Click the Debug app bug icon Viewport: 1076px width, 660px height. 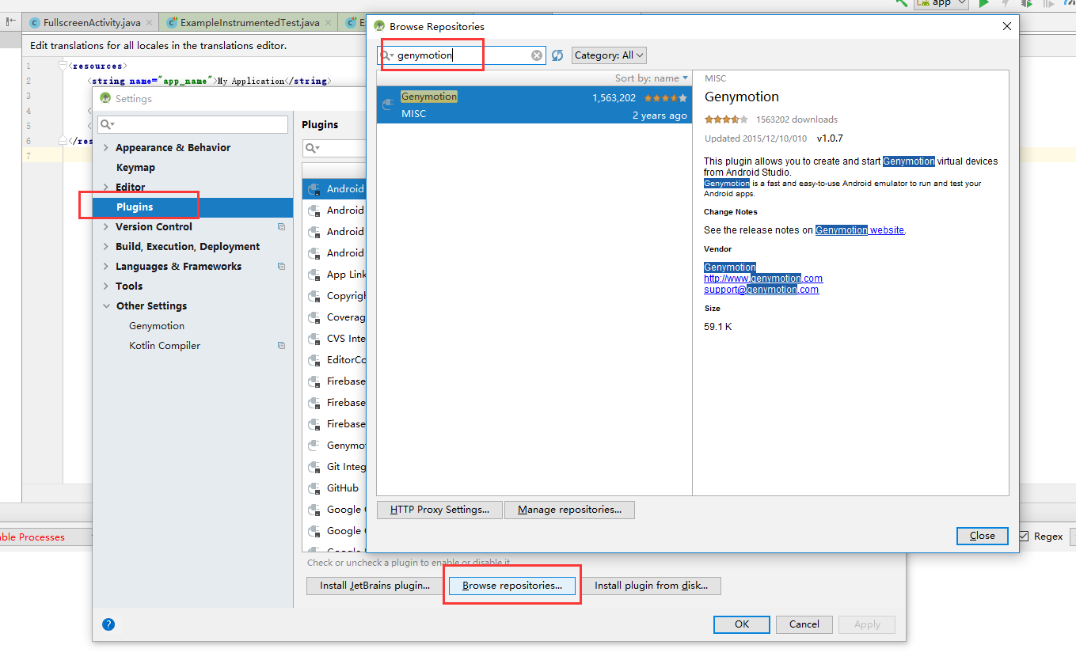pyautogui.click(x=1026, y=3)
